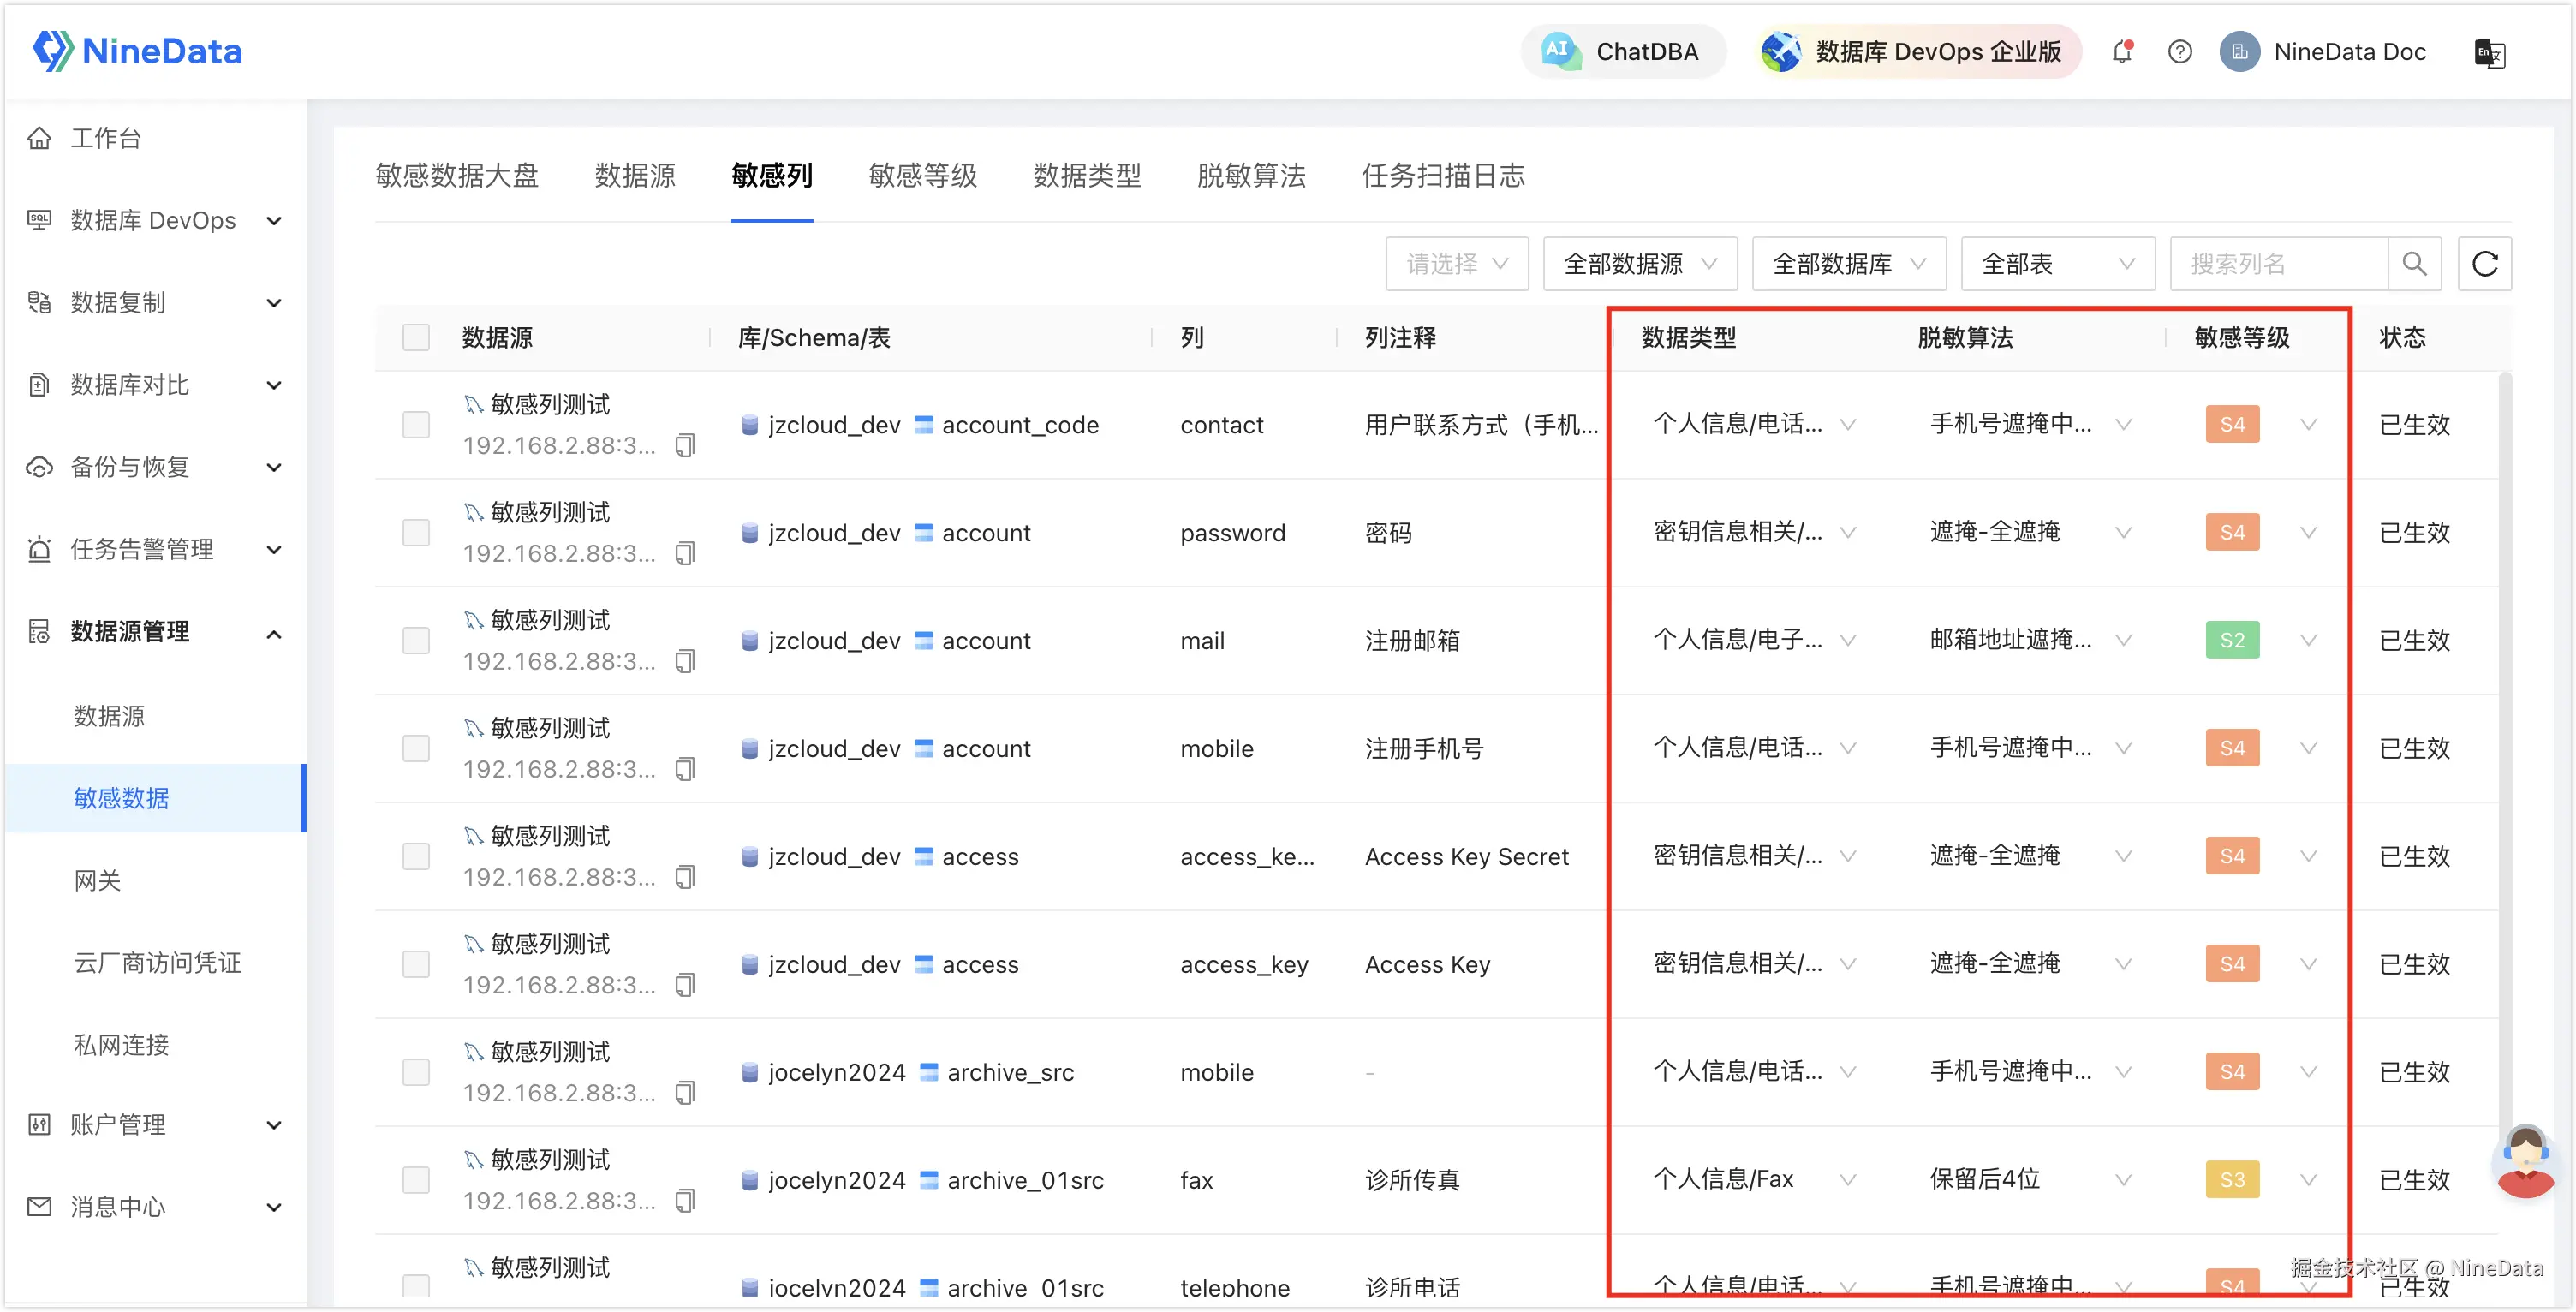The image size is (2576, 1312).
Task: Open the customer service avatar chat
Action: 2525,1161
